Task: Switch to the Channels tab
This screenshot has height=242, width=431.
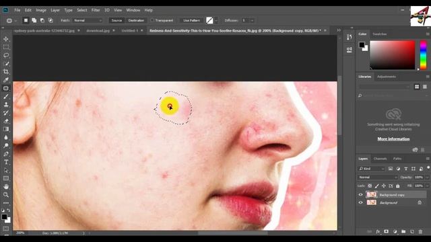Action: (380, 159)
